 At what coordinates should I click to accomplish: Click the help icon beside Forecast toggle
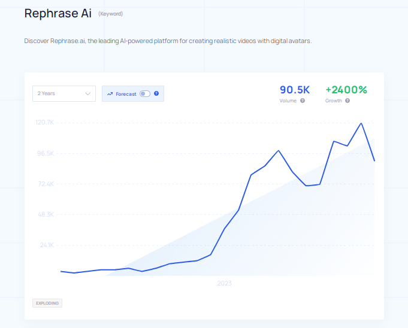pos(156,93)
